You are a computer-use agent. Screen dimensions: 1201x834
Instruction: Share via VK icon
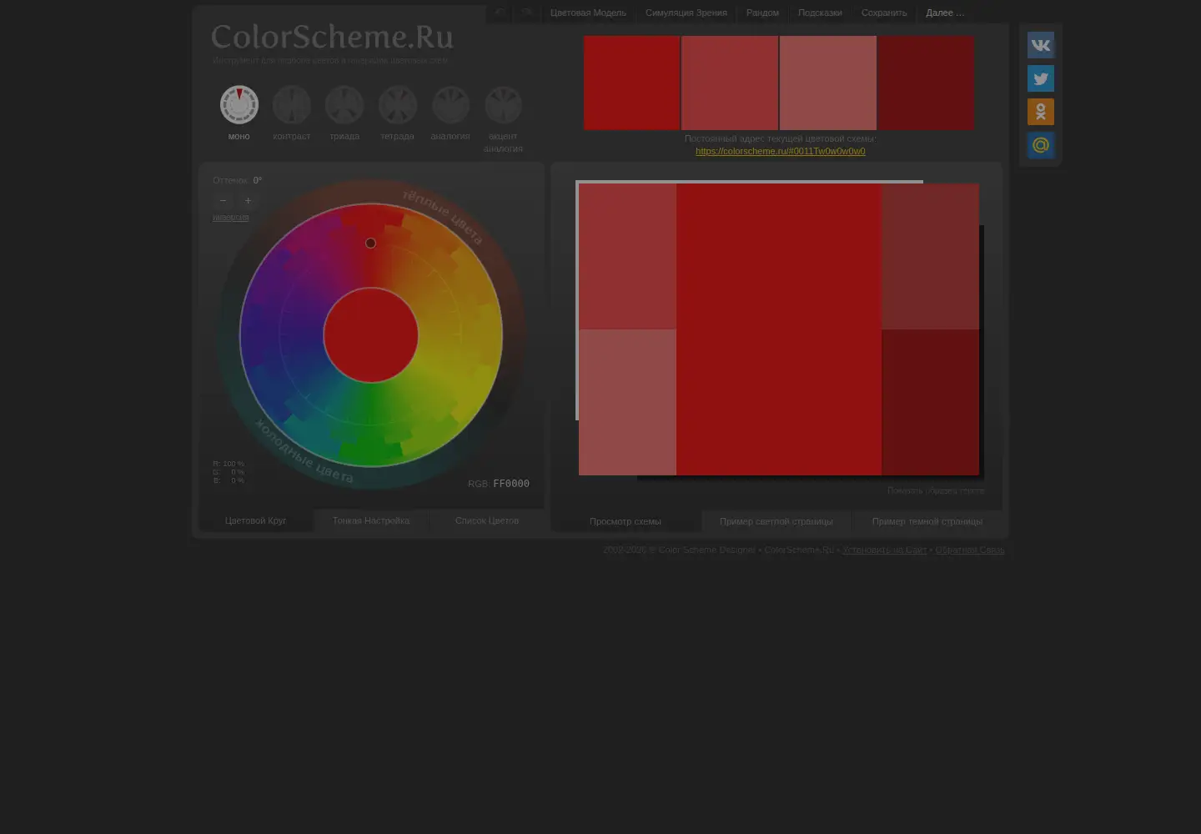[1041, 45]
